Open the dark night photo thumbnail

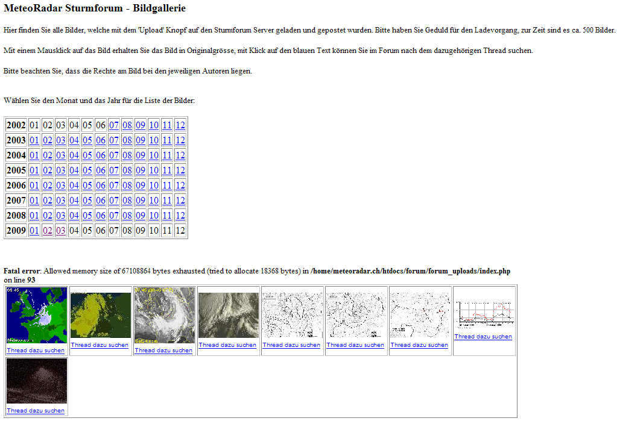point(37,381)
